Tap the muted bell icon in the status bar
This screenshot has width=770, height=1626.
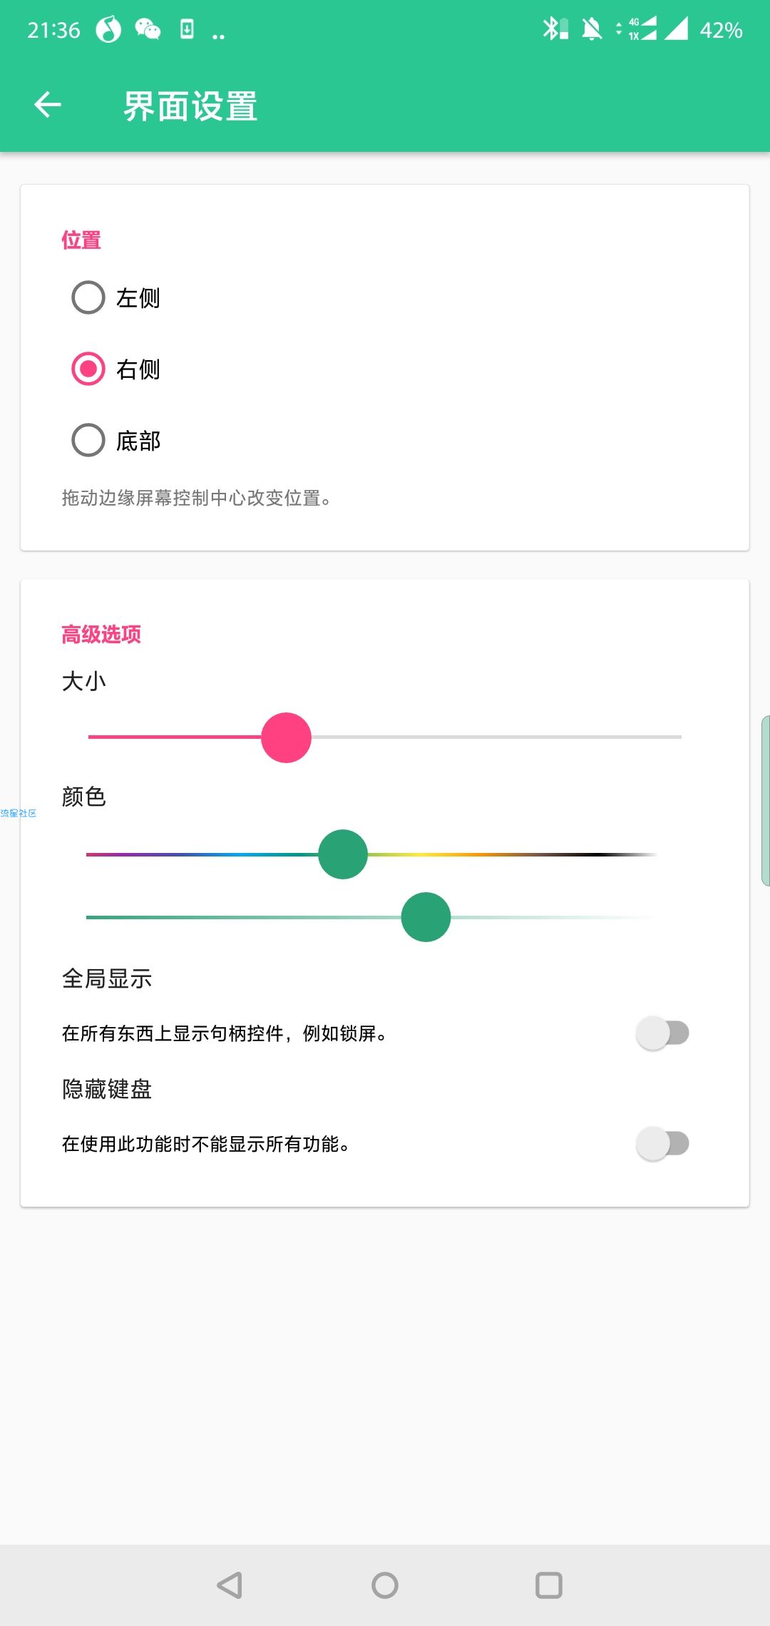click(592, 29)
